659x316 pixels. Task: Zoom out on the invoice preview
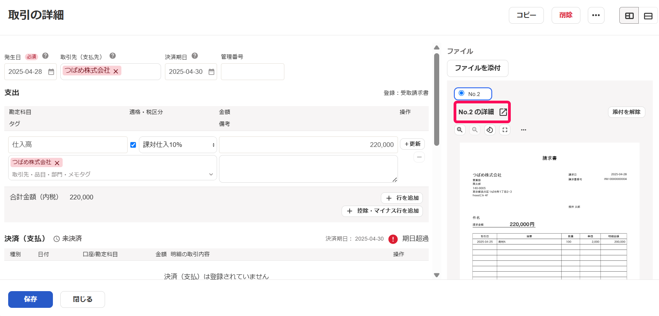[x=475, y=130]
